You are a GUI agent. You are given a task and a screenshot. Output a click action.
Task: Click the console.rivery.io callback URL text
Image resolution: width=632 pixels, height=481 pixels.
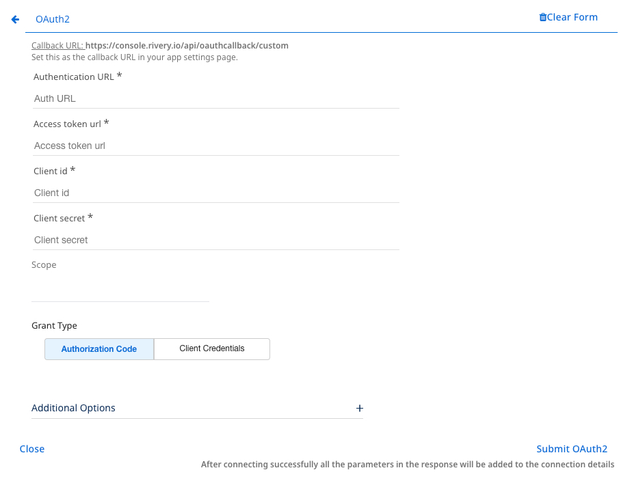pyautogui.click(x=187, y=46)
